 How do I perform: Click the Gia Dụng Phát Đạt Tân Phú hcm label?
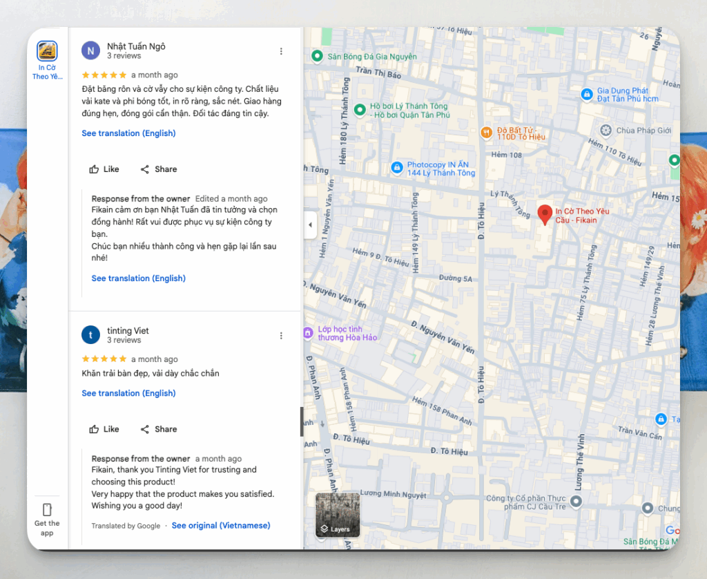tap(628, 95)
